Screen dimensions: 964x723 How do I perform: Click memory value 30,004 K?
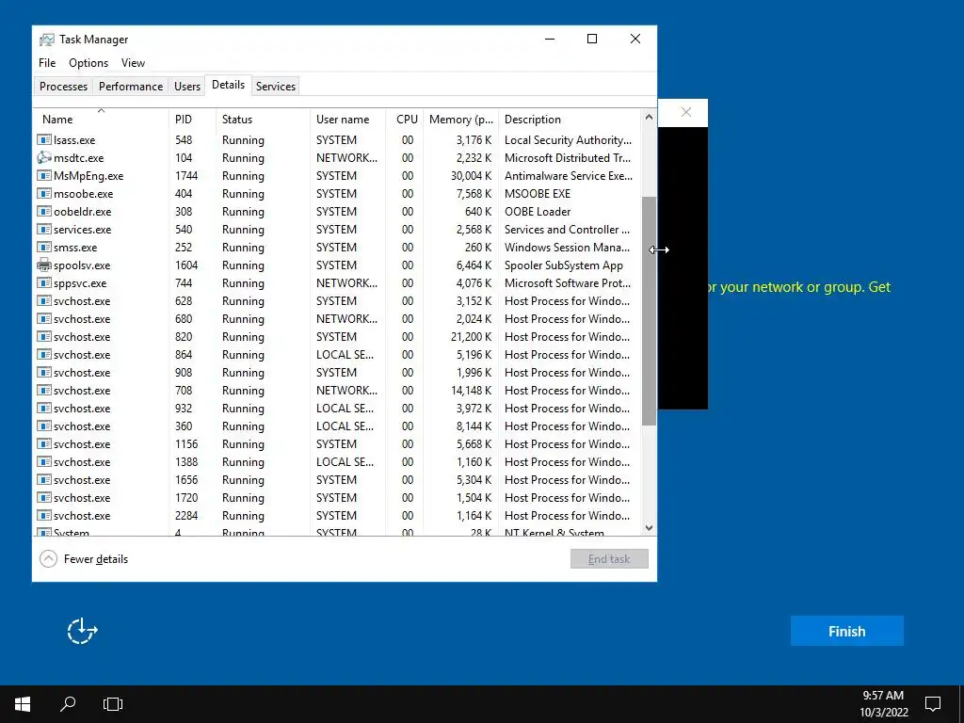click(471, 176)
